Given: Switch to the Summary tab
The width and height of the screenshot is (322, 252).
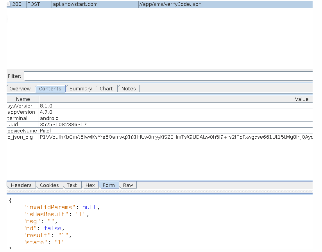Looking at the screenshot, I should click(x=81, y=89).
